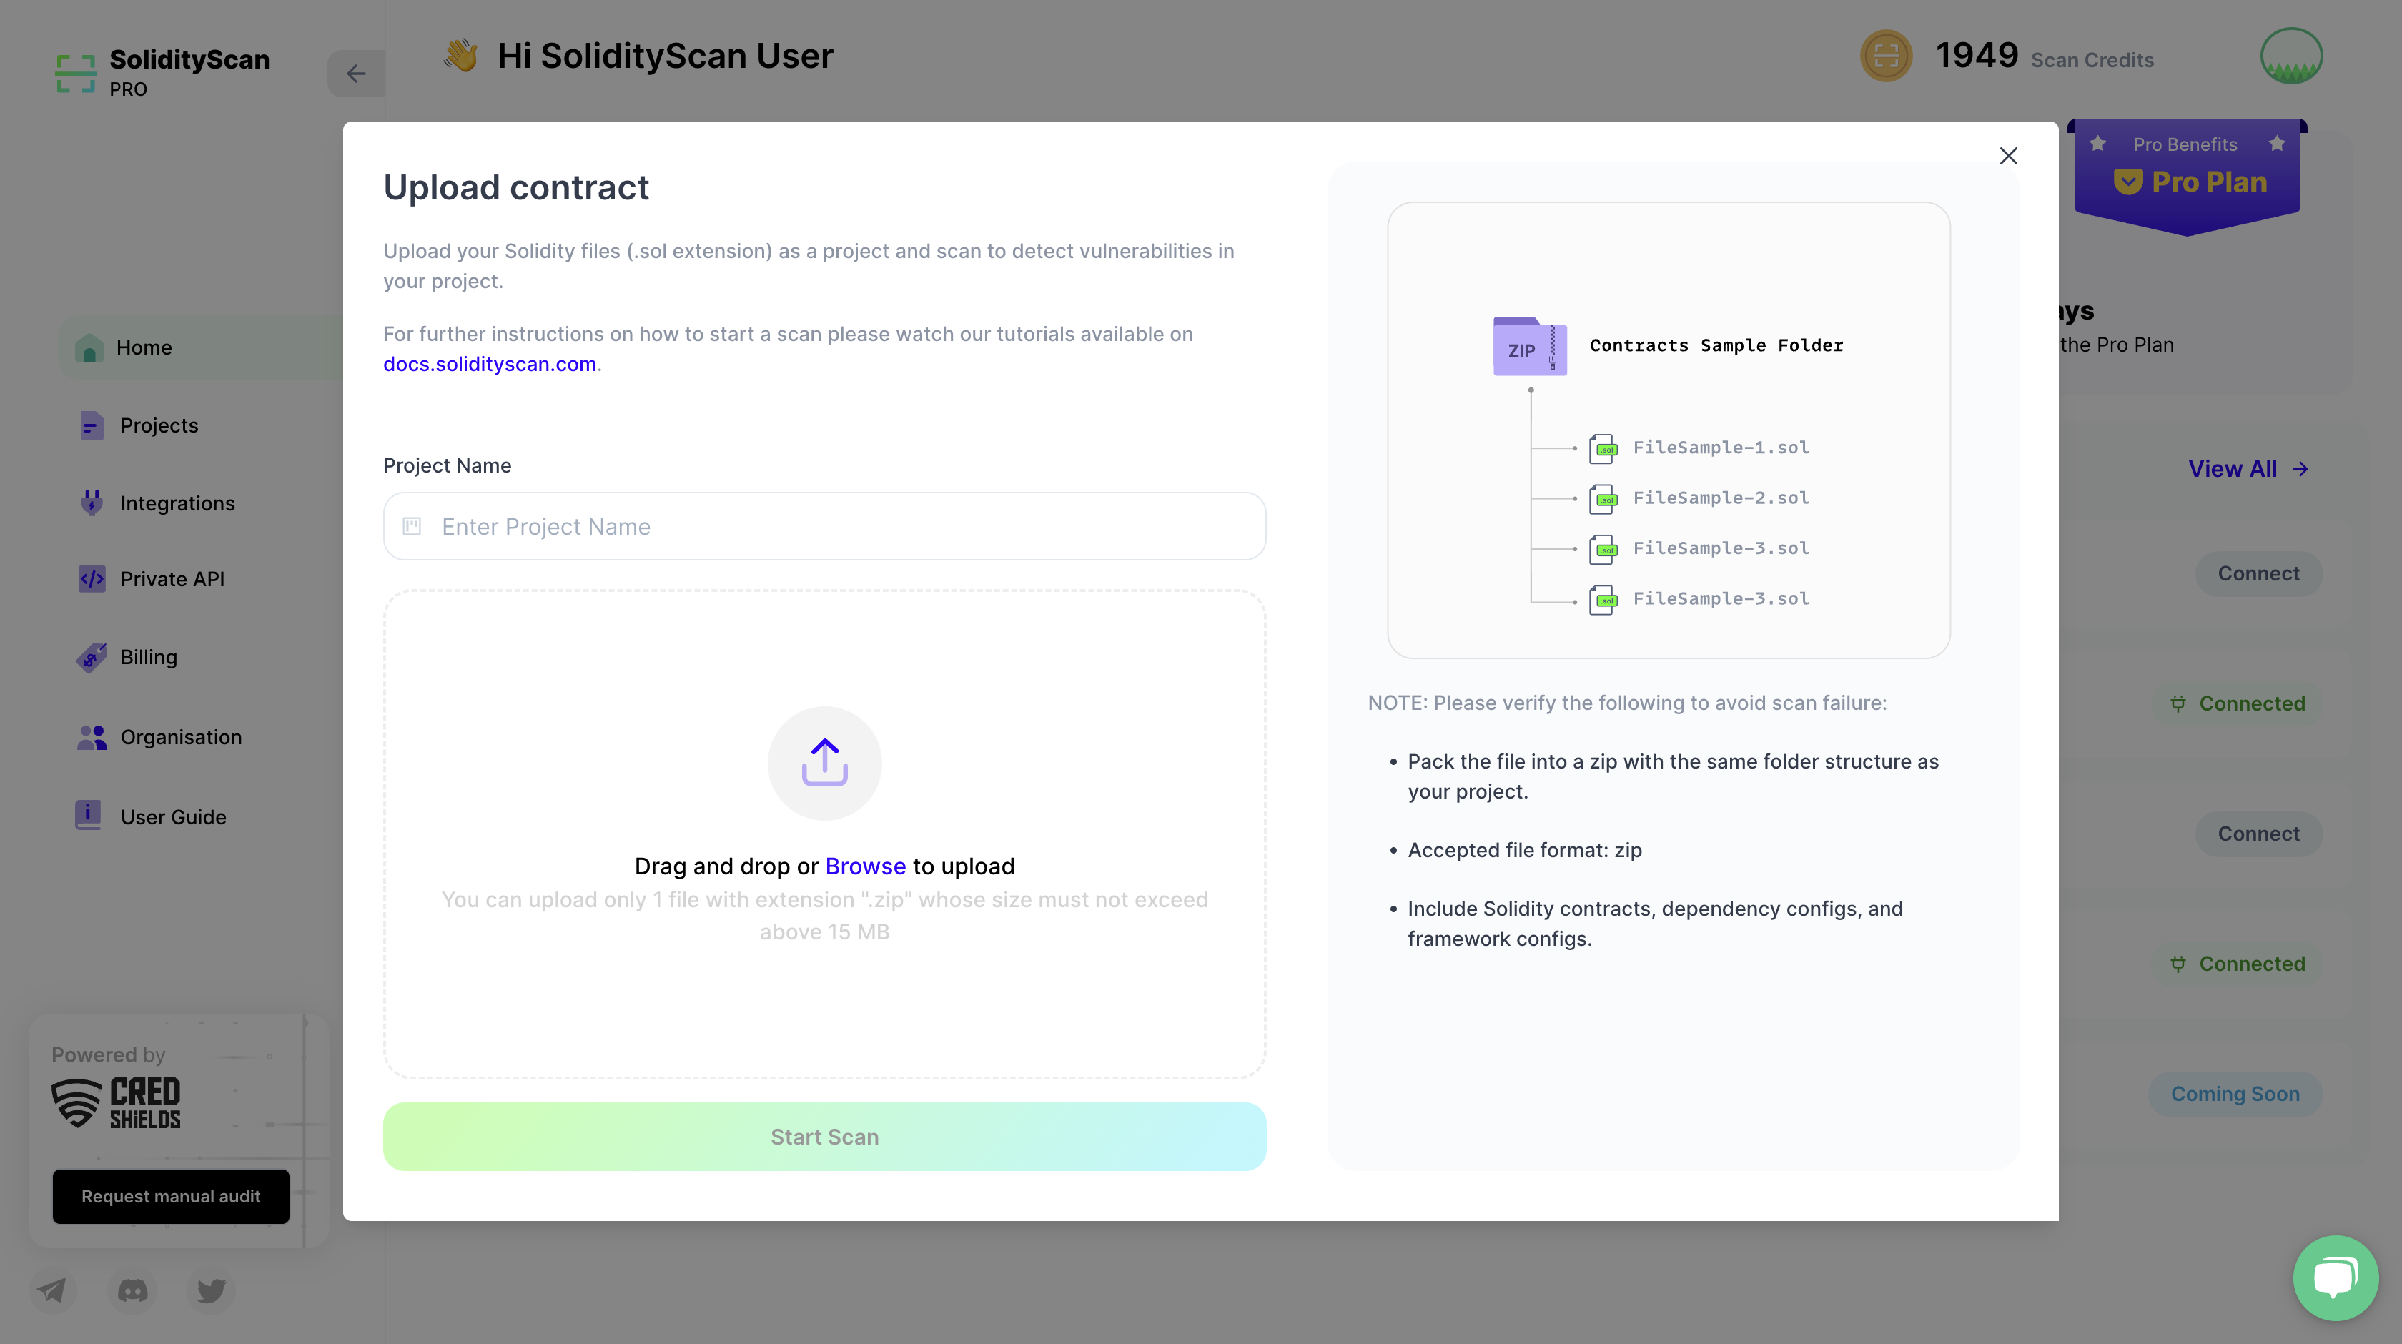2402x1344 pixels.
Task: Click the upload arrow icon in the drop zone
Action: click(x=824, y=763)
